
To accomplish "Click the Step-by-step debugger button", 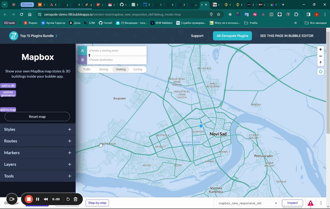I will [97, 203].
